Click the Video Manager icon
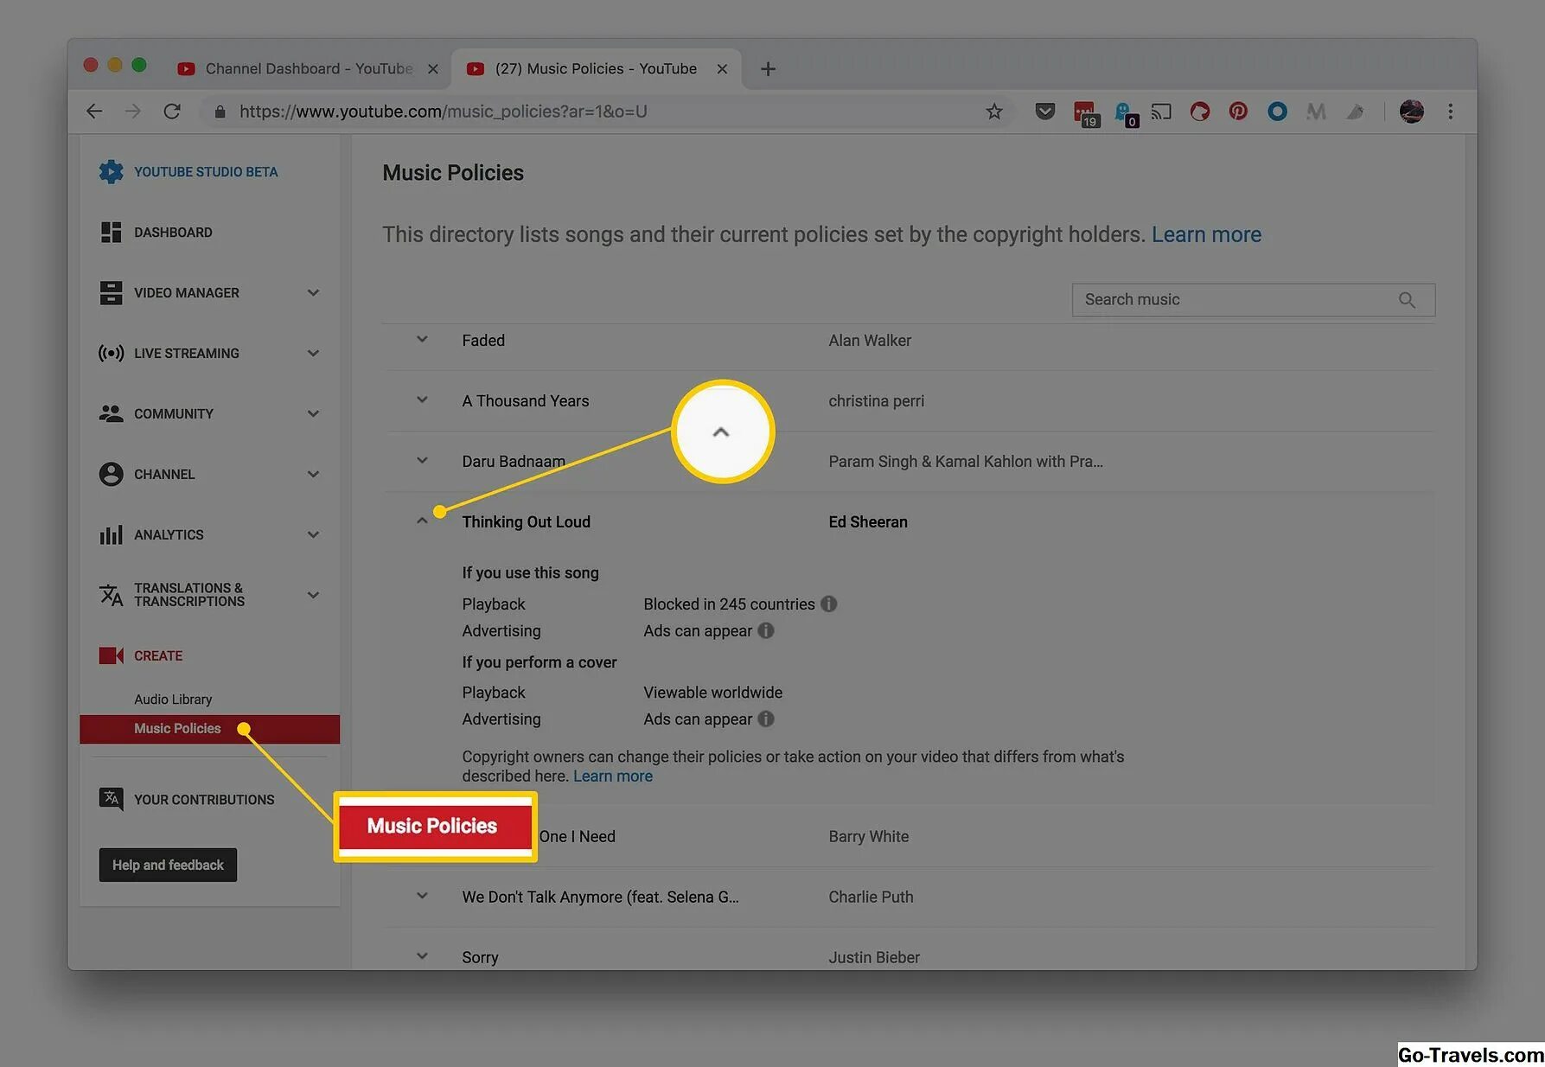Image resolution: width=1545 pixels, height=1067 pixels. pyautogui.click(x=111, y=292)
